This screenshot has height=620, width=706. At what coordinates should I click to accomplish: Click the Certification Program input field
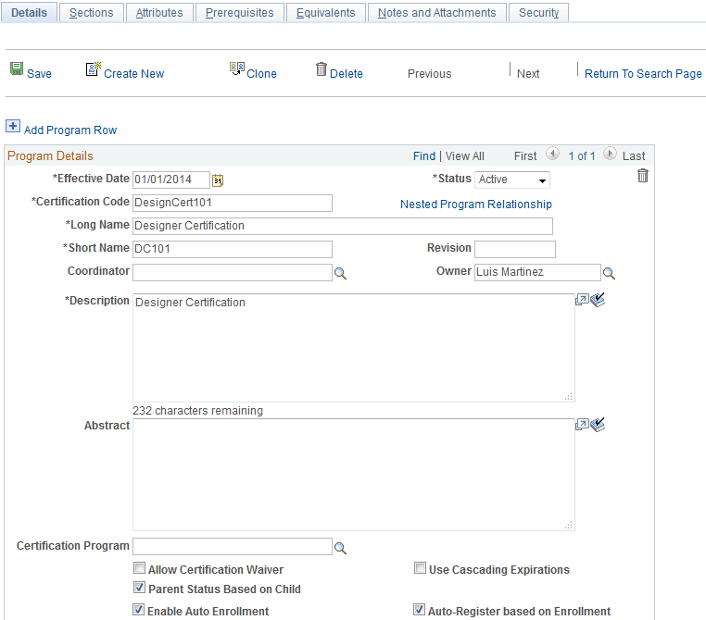(x=233, y=547)
